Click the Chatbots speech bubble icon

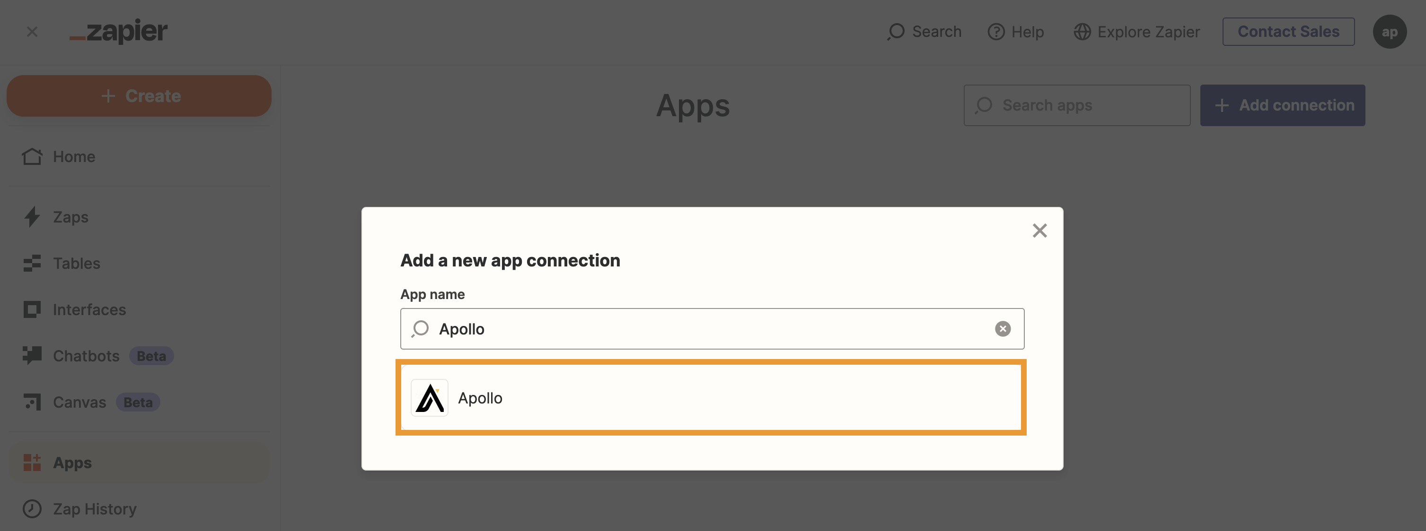click(32, 355)
